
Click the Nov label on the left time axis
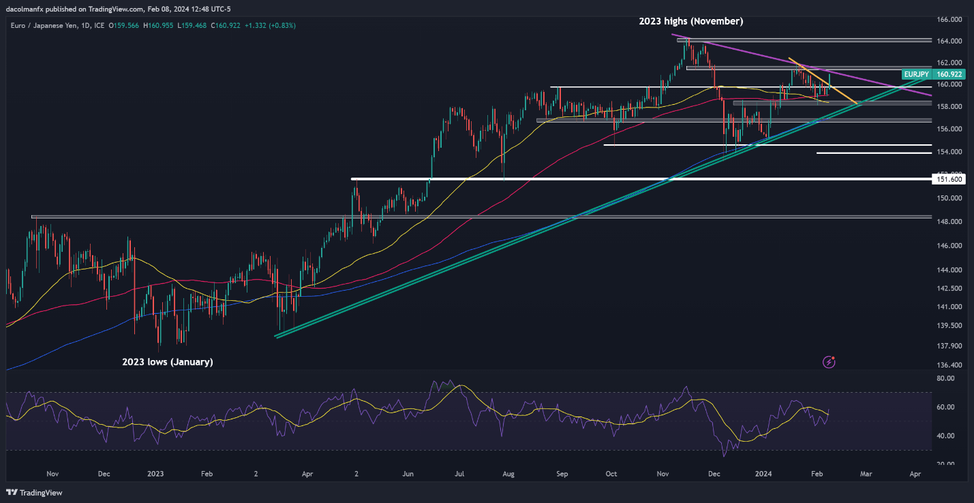click(52, 473)
